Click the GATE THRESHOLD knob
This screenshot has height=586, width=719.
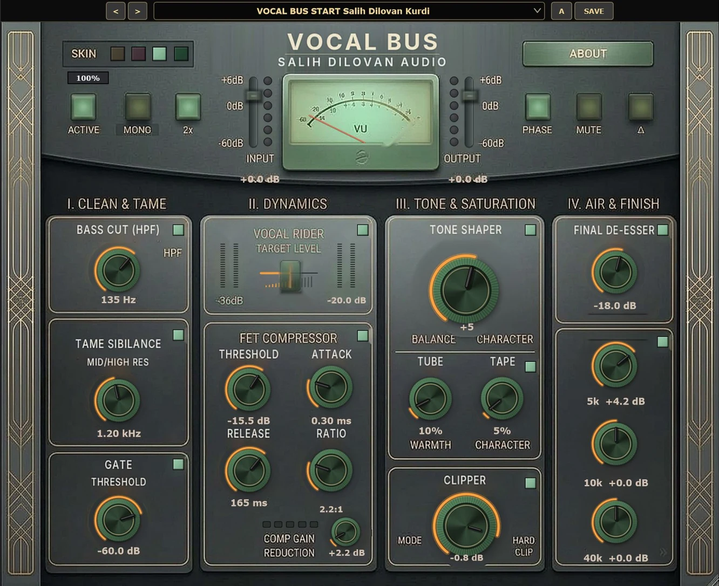[x=118, y=519]
